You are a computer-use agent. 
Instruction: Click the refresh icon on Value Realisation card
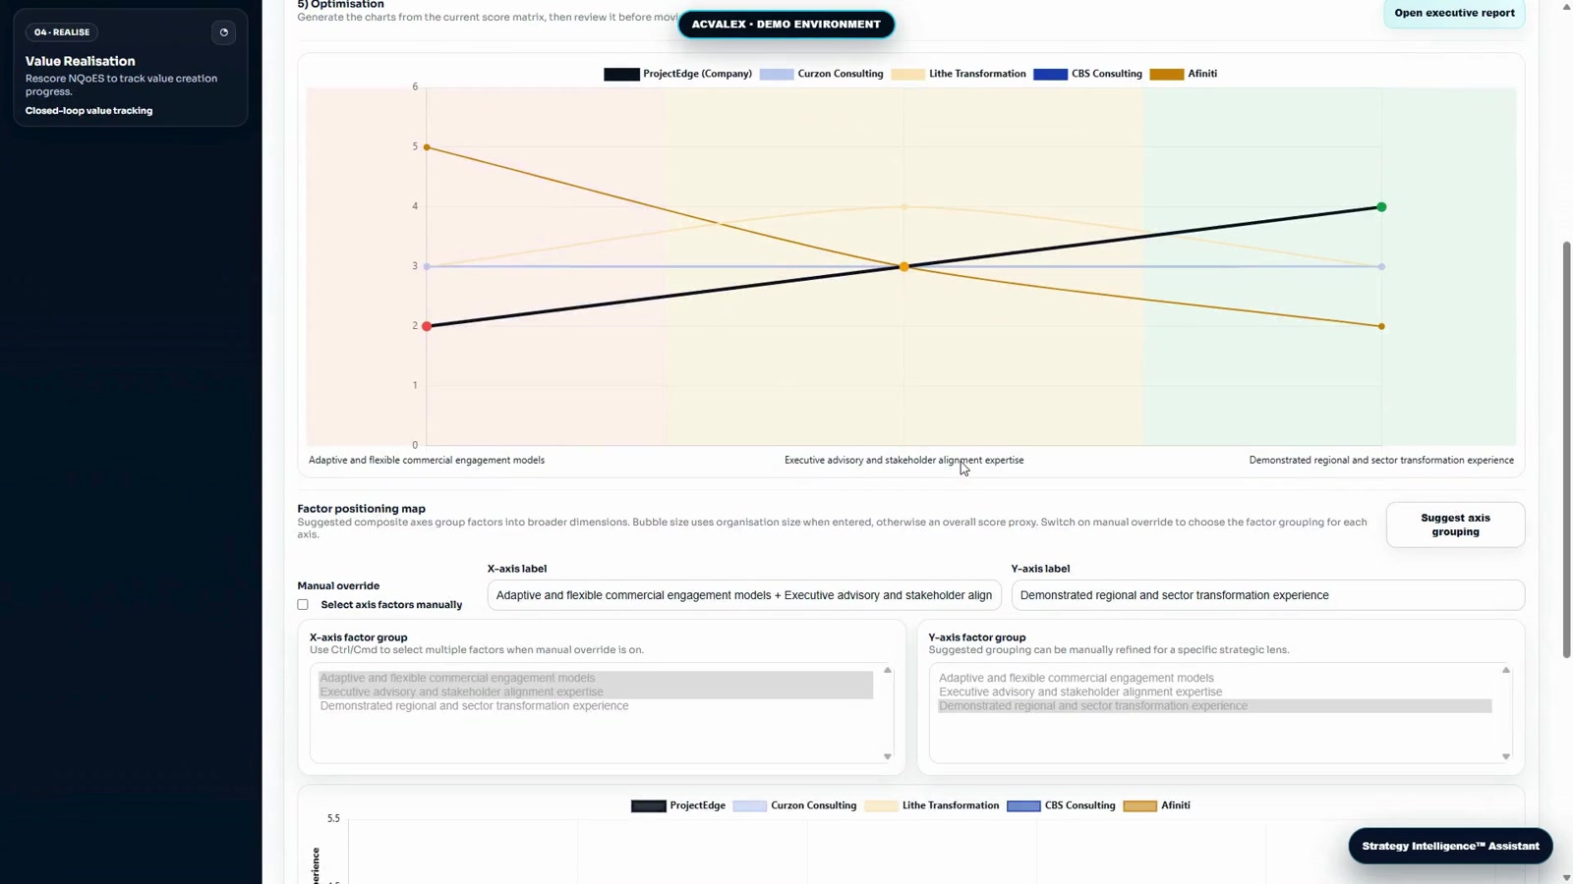click(224, 32)
